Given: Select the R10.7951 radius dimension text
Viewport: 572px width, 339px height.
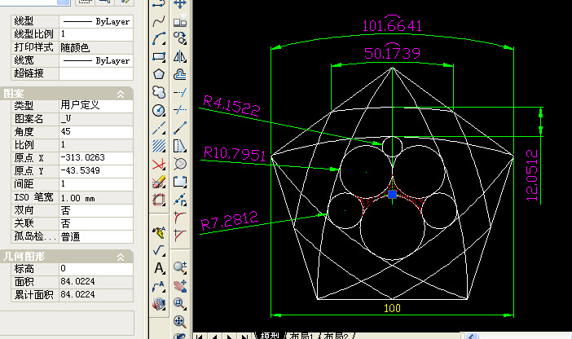Looking at the screenshot, I should [x=234, y=153].
